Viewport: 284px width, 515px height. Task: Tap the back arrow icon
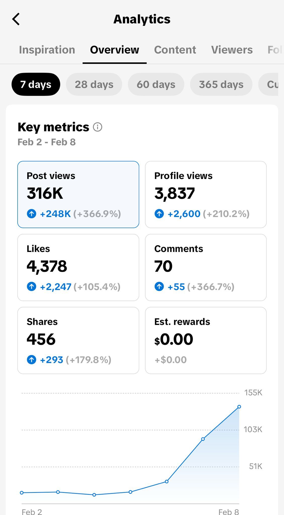pos(16,19)
